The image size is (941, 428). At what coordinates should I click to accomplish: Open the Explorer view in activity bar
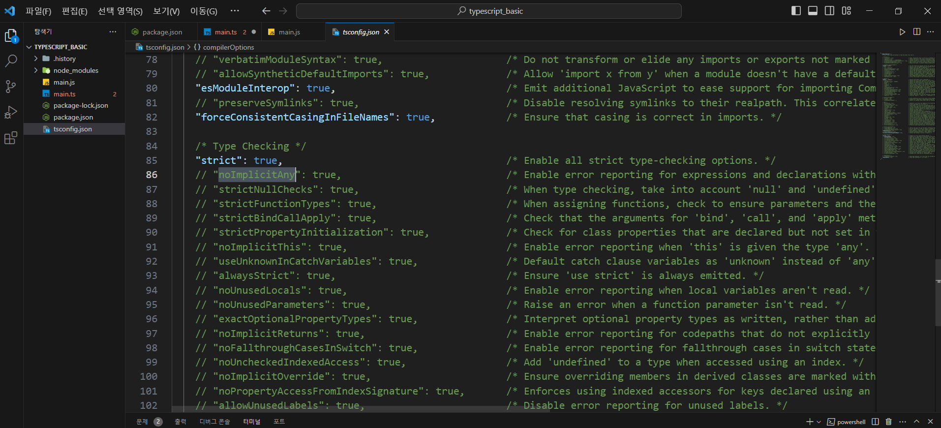pyautogui.click(x=11, y=36)
